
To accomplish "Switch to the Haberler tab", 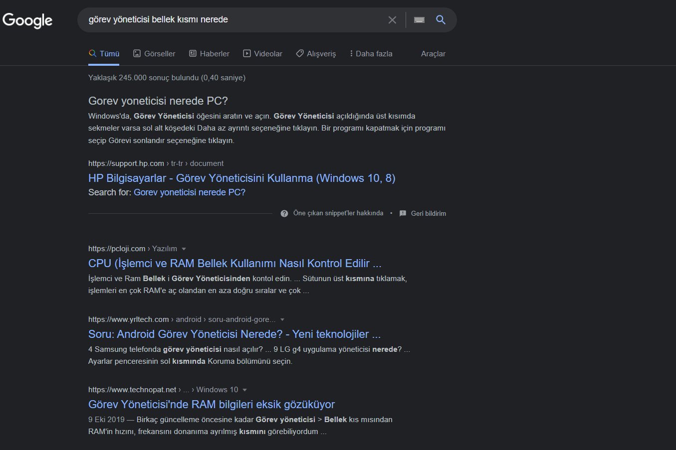I will coord(210,54).
